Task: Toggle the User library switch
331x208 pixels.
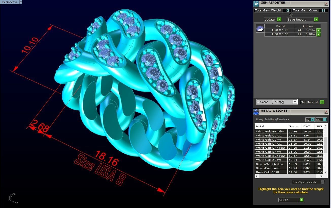Action: [321, 120]
